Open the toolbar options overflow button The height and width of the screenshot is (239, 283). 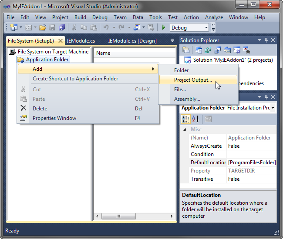point(213,27)
